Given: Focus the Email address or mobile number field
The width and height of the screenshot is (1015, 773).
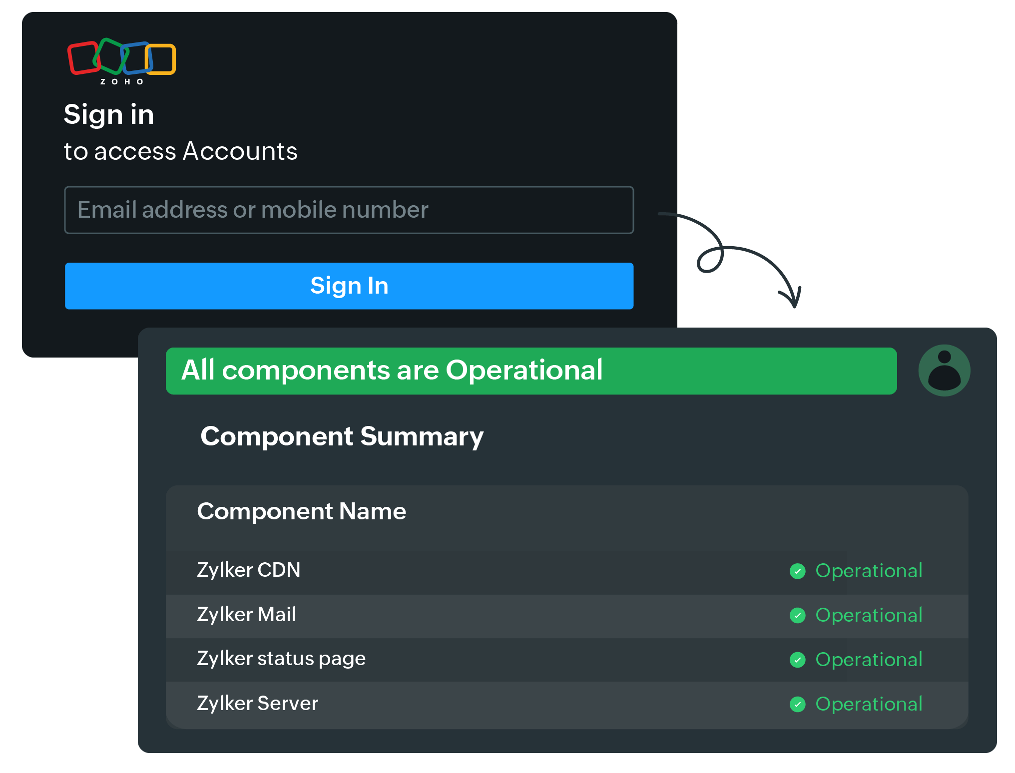Looking at the screenshot, I should (x=349, y=210).
